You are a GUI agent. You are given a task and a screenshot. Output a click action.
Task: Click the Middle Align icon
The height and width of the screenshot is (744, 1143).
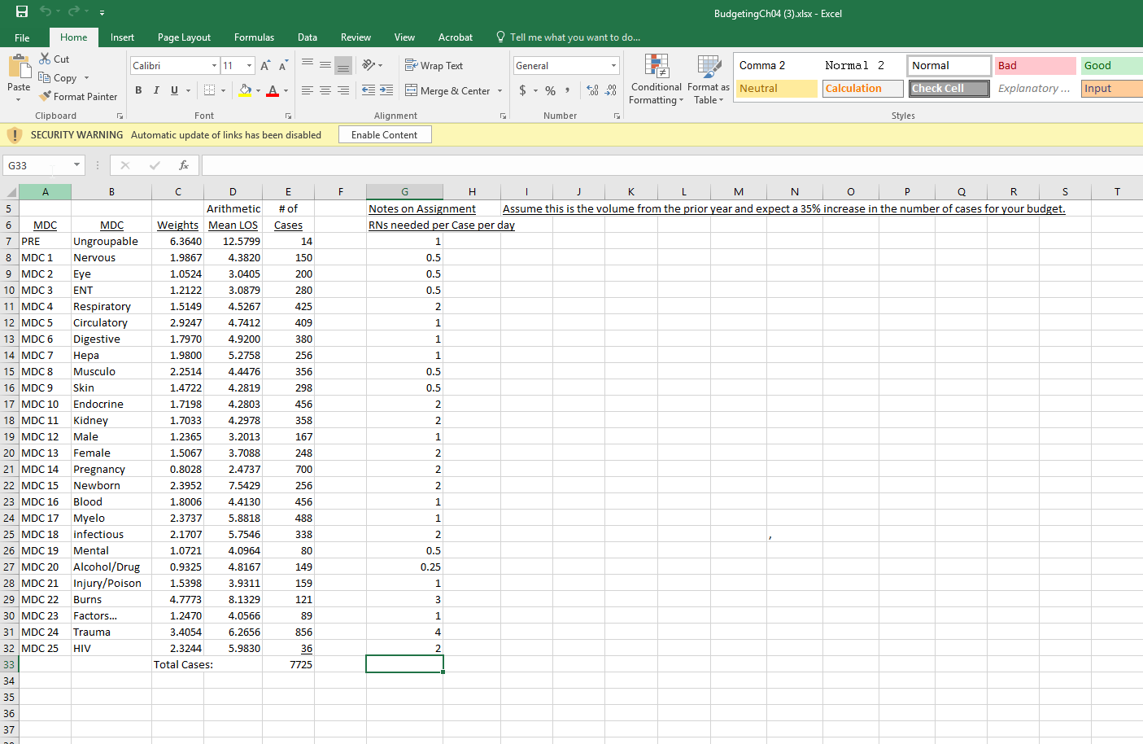click(325, 65)
